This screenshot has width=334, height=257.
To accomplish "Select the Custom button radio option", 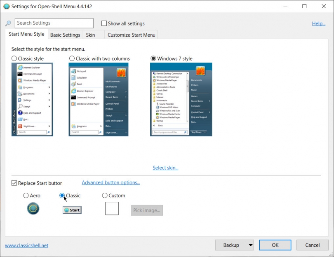I will (x=105, y=196).
